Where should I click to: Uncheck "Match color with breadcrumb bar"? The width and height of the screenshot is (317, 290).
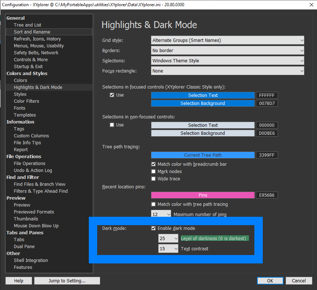tap(154, 164)
